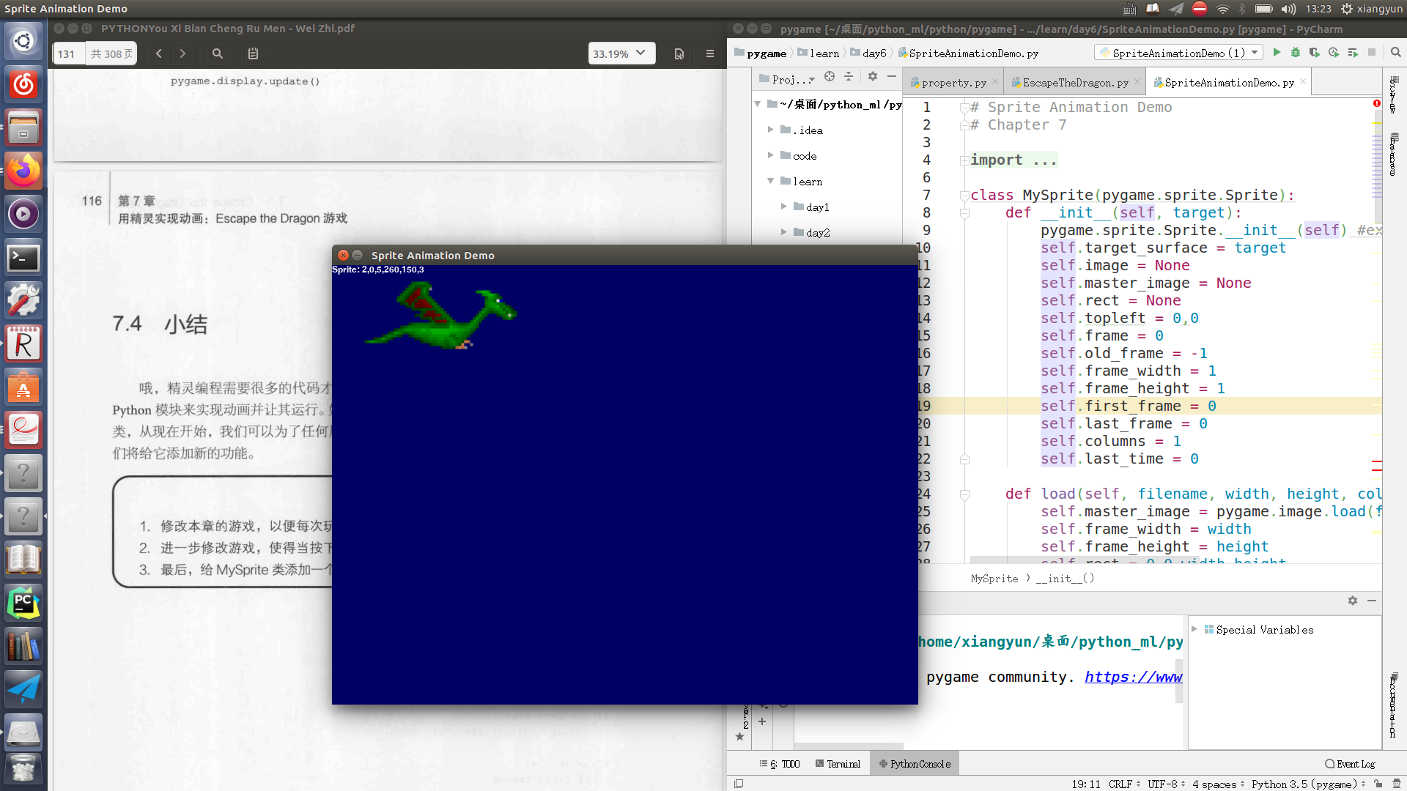Go to next page in PDF viewer
This screenshot has width=1407, height=791.
182,53
